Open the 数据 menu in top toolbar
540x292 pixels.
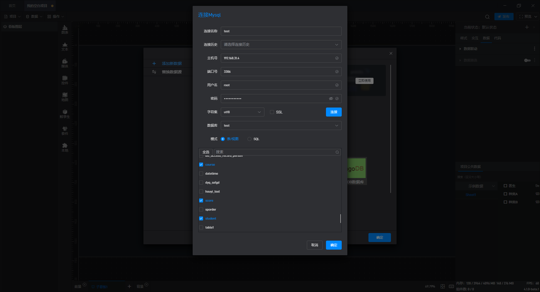click(x=34, y=17)
